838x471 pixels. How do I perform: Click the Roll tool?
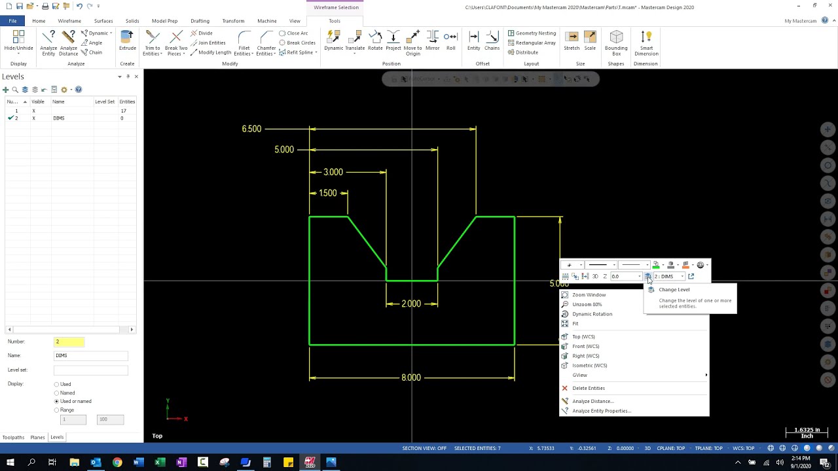coord(450,41)
